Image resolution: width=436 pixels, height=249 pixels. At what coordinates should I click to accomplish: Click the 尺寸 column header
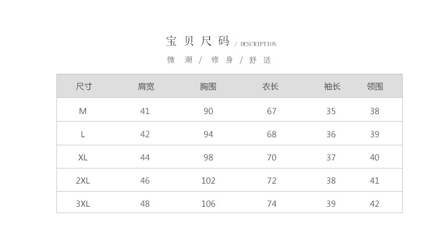(x=84, y=87)
